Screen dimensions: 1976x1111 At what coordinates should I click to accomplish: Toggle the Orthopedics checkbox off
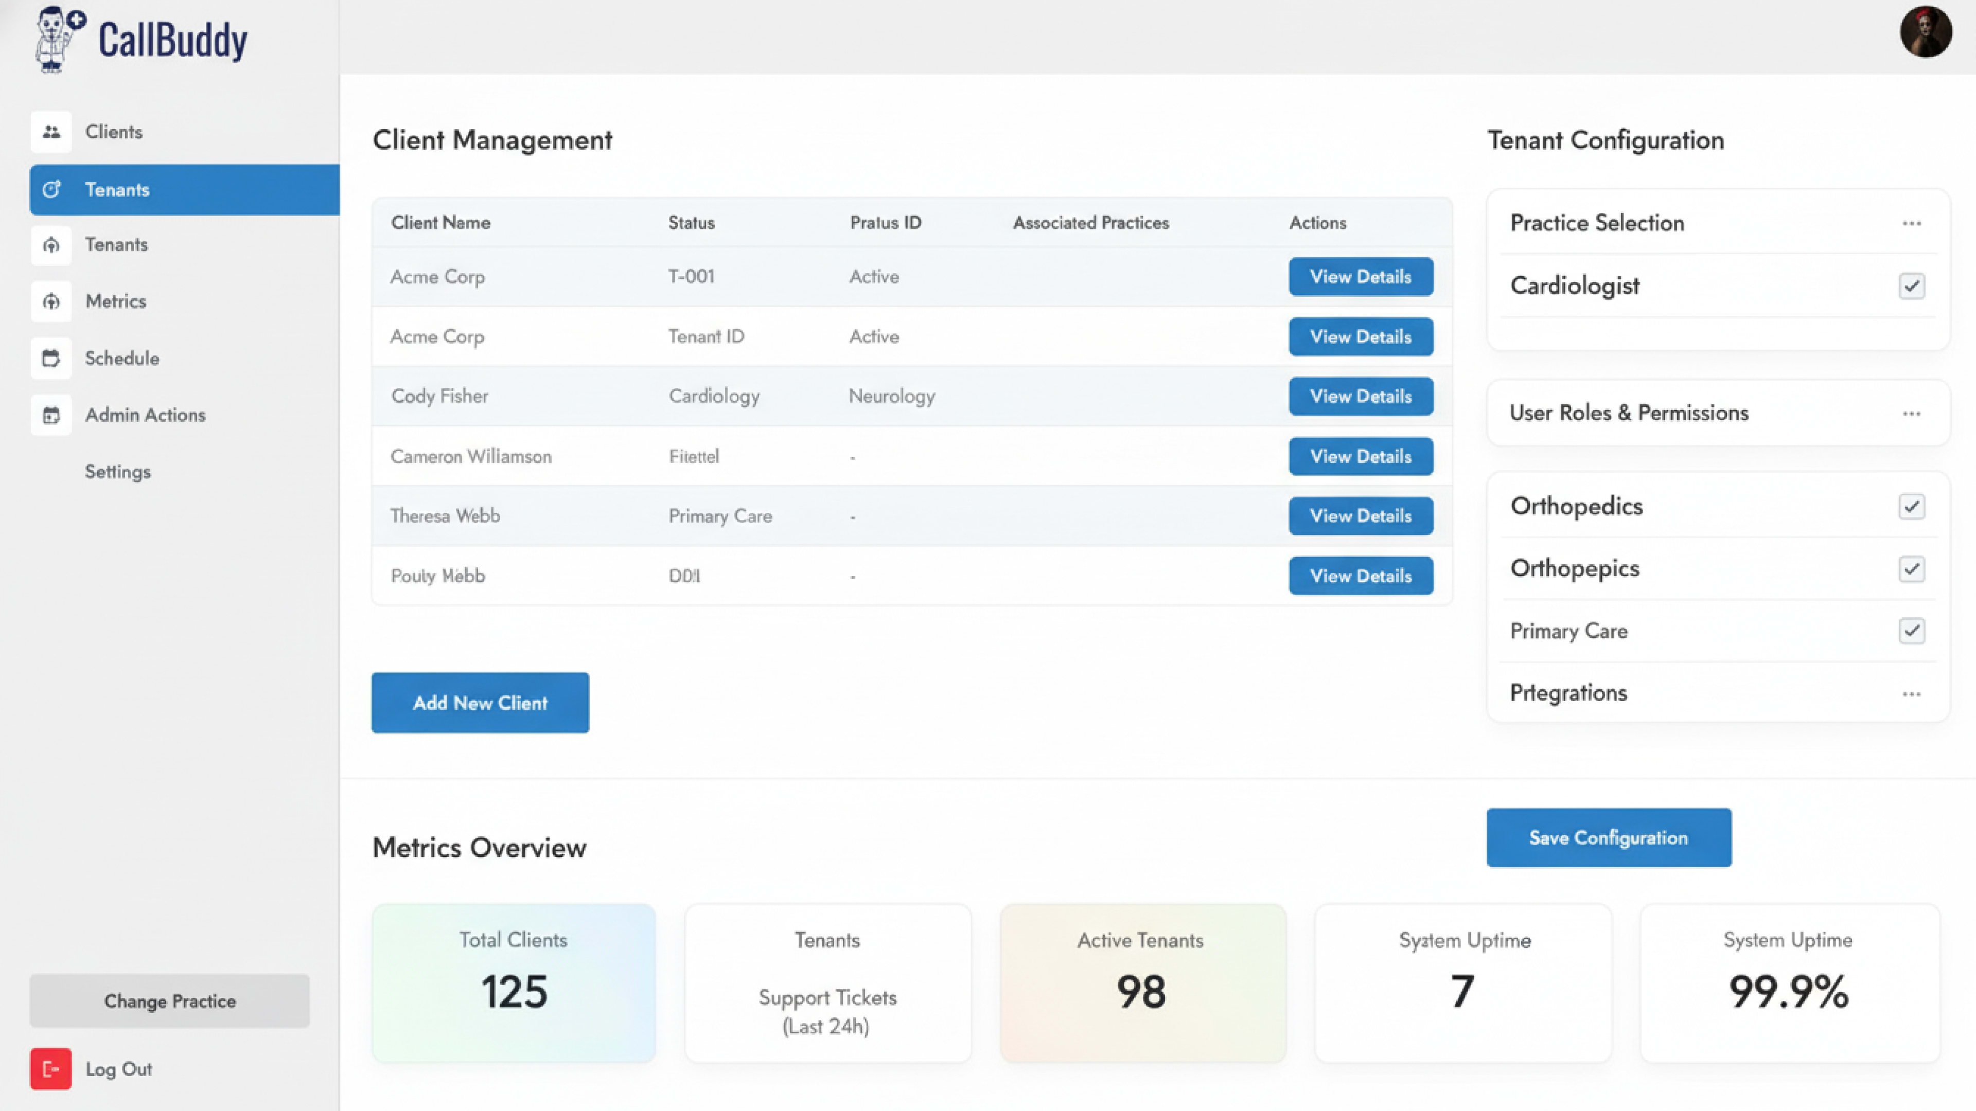point(1912,506)
